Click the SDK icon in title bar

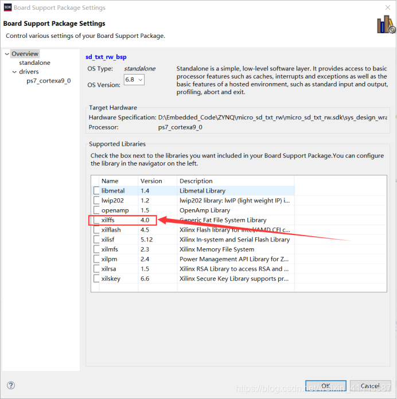pyautogui.click(x=7, y=7)
